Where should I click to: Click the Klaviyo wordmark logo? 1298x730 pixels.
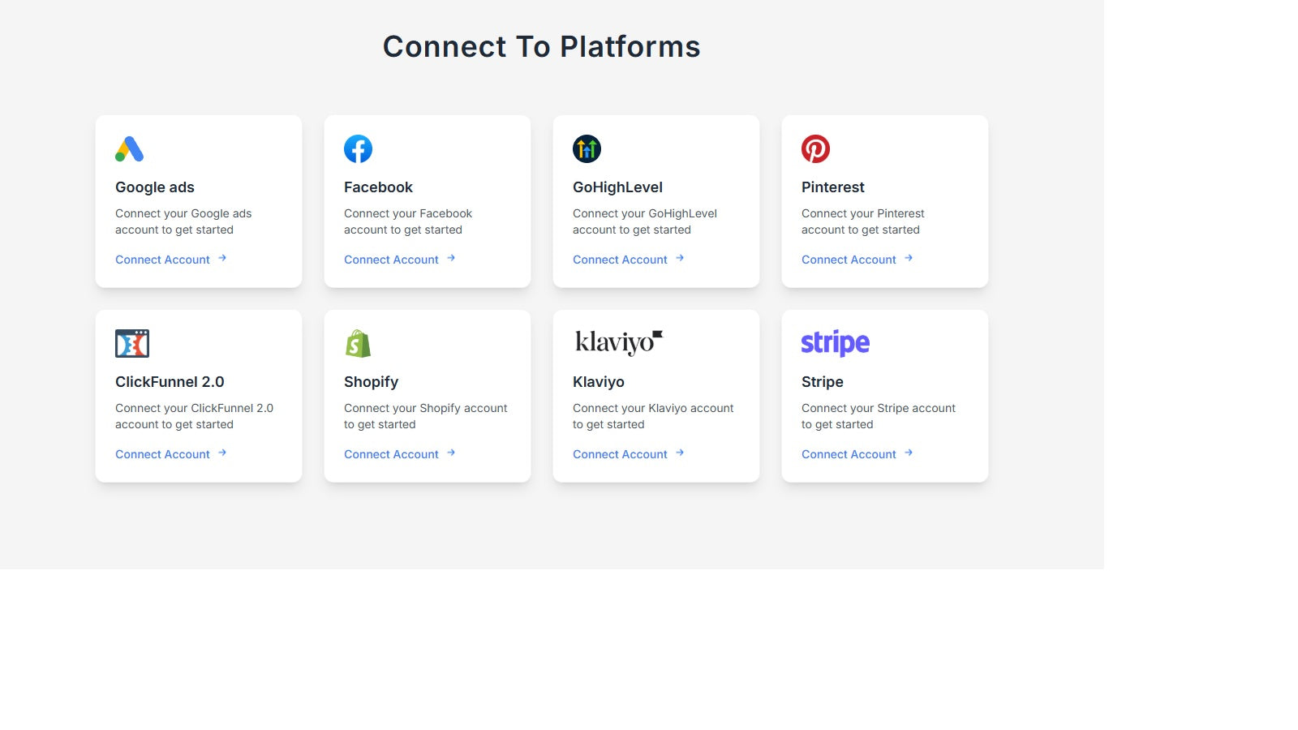619,343
